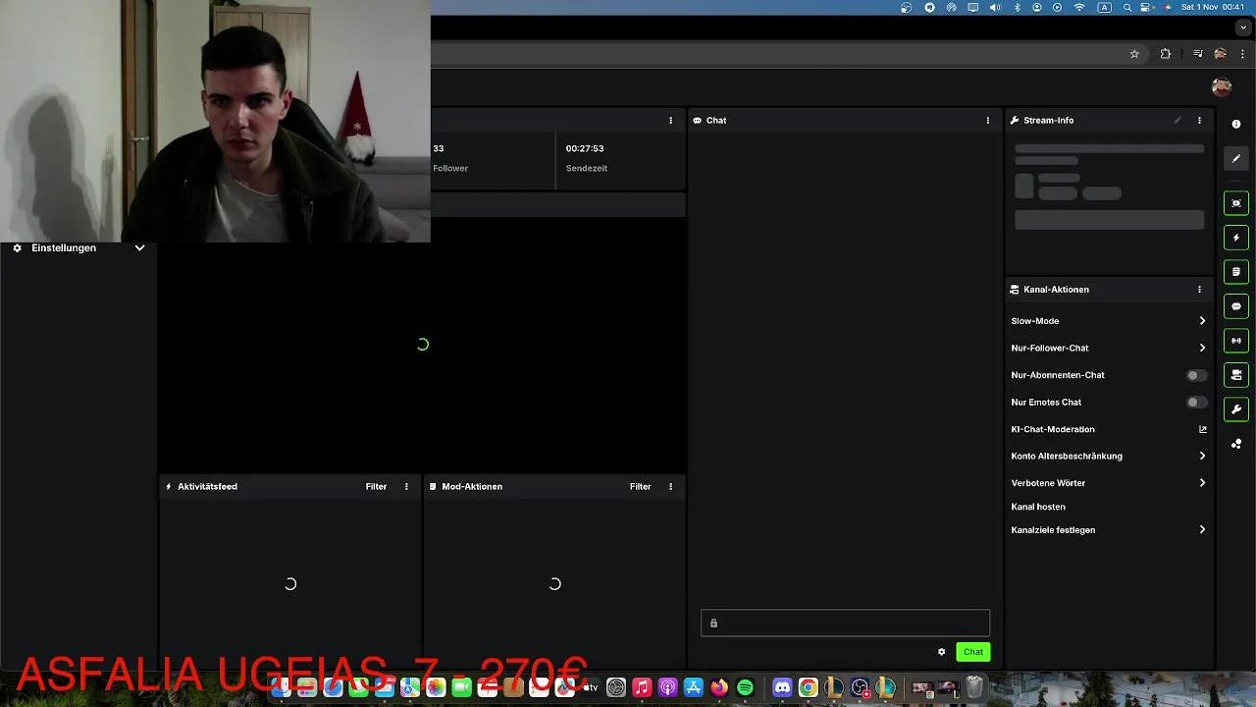Viewport: 1256px width, 707px height.
Task: Open Spotlight search in menu bar
Action: click(1127, 7)
